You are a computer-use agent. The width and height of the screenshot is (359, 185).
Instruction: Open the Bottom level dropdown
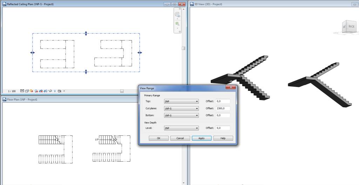tap(181, 115)
